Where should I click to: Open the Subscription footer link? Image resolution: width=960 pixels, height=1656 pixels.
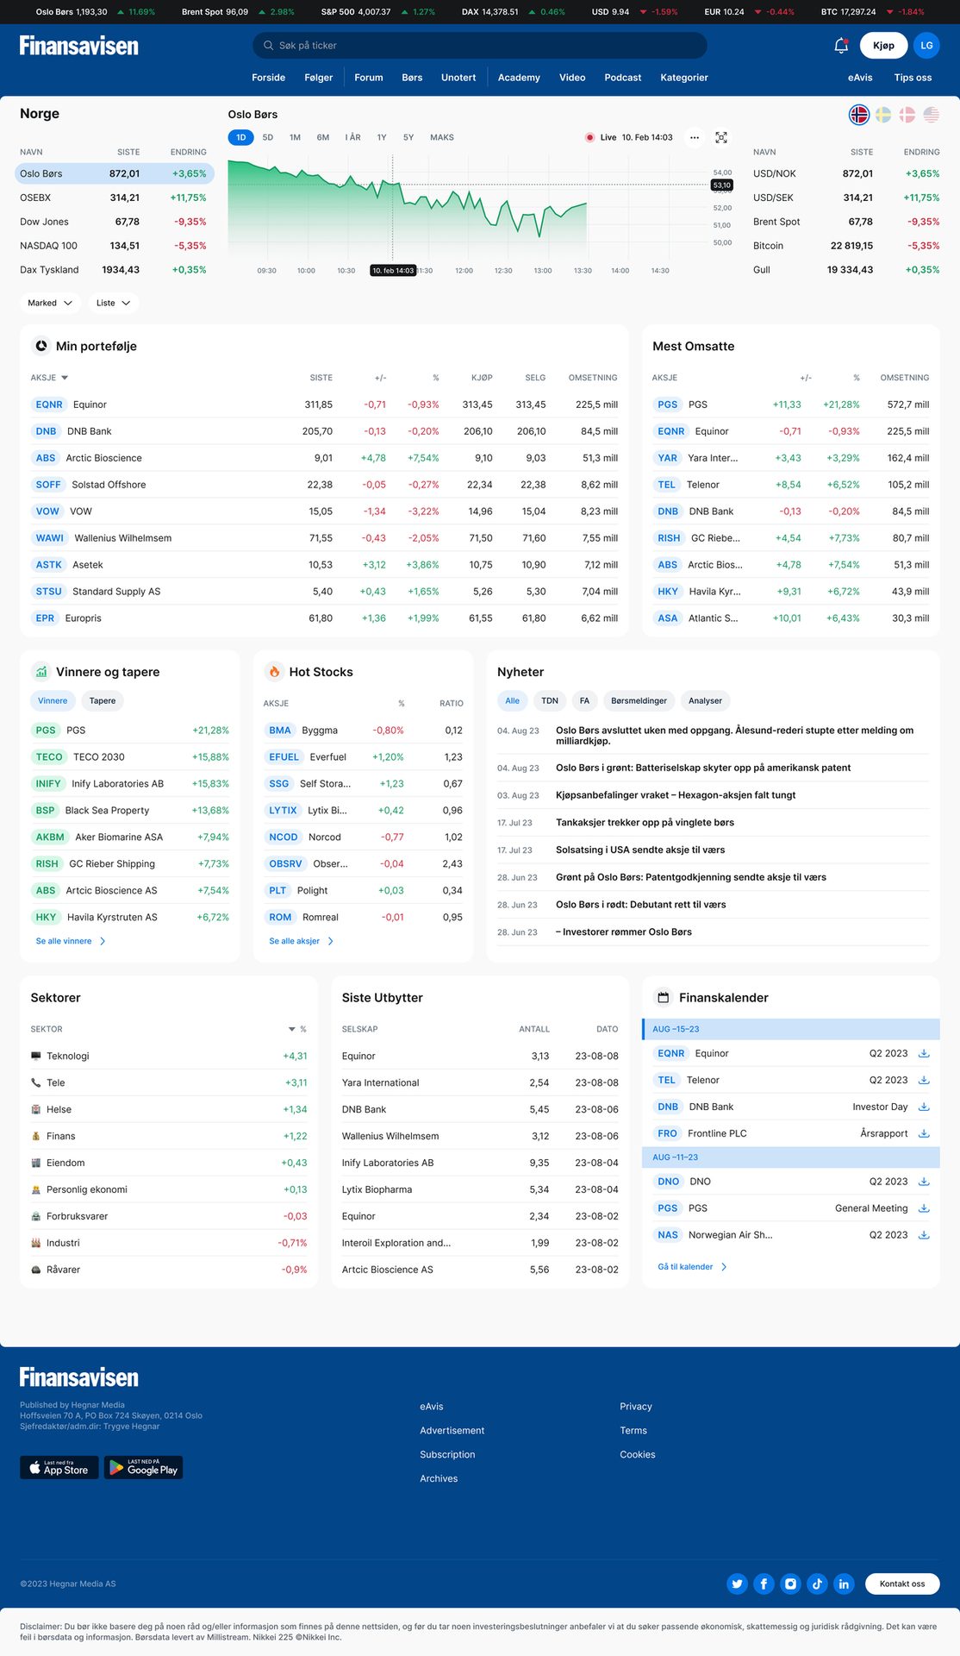pyautogui.click(x=447, y=1454)
